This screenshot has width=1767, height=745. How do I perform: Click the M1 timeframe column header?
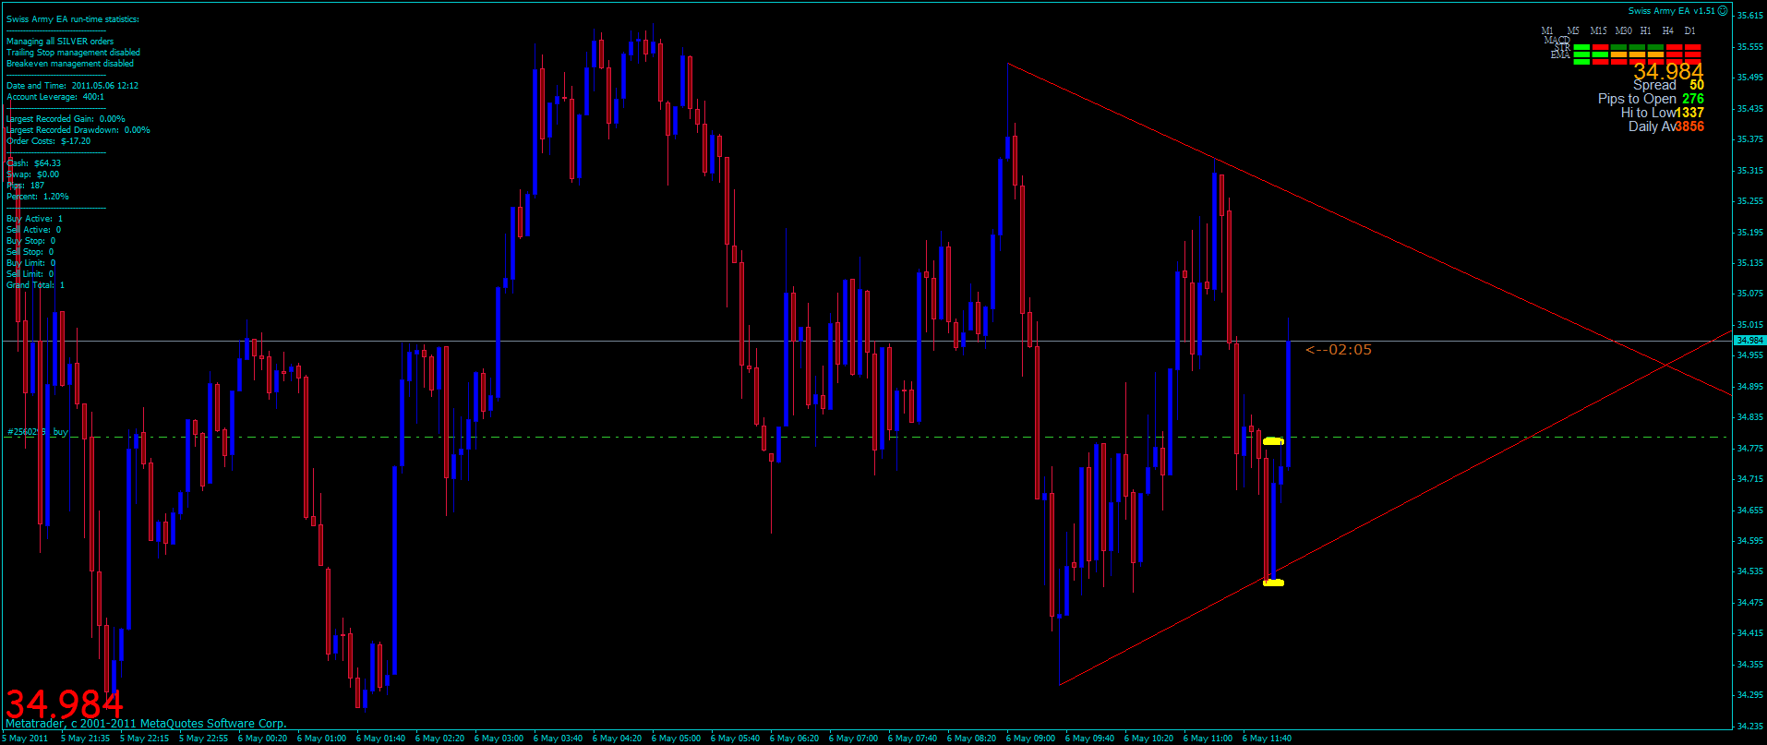coord(1548,30)
